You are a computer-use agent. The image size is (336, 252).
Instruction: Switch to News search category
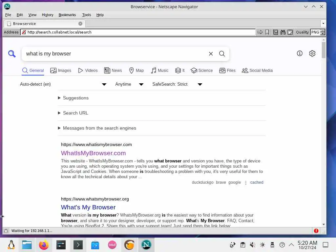pyautogui.click(x=113, y=71)
